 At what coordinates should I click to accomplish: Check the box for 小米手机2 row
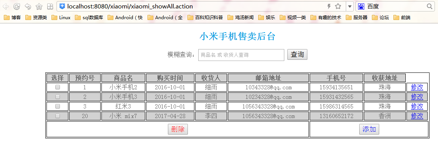pos(58,87)
